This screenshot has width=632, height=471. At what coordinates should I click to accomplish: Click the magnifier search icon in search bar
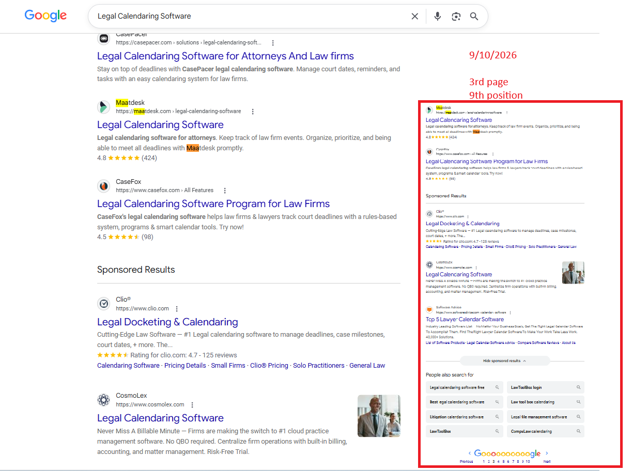474,17
